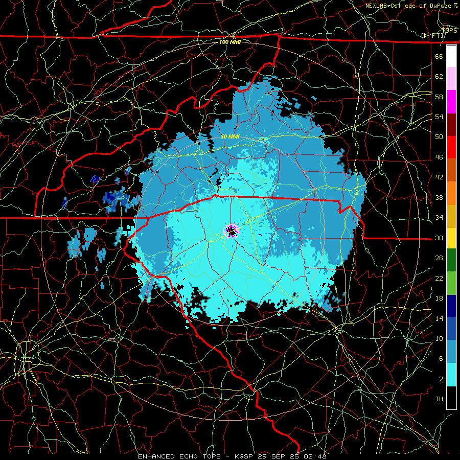460x460 pixels.
Task: Click the legend value '38'
Action: (x=439, y=197)
